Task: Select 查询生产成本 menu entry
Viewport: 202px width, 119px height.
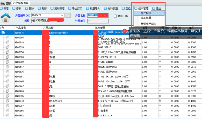Action: (x=148, y=24)
